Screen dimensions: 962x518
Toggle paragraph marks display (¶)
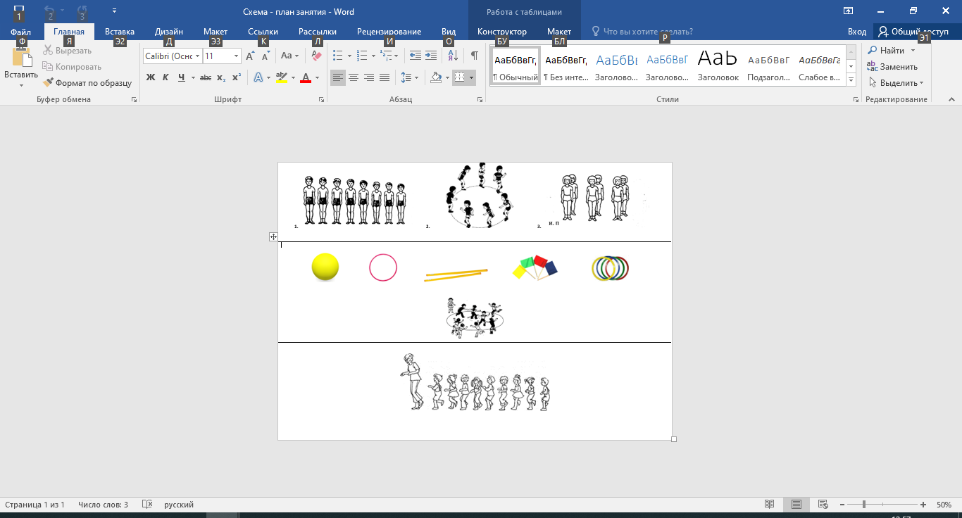coord(474,56)
